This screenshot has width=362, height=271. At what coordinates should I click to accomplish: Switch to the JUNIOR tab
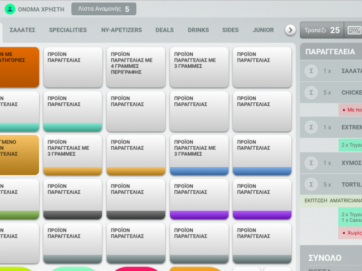click(x=263, y=30)
